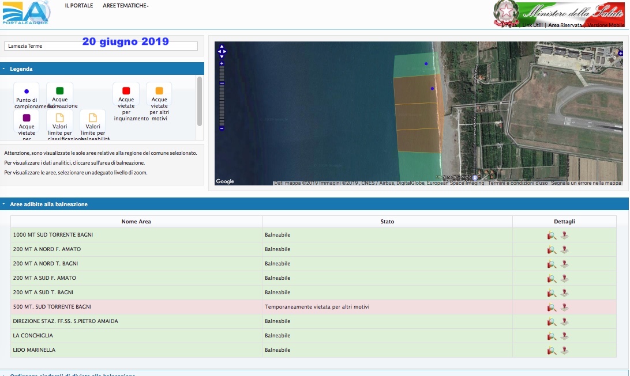
Task: Click the orange Acque vietate per altri motivi icon
Action: [159, 90]
